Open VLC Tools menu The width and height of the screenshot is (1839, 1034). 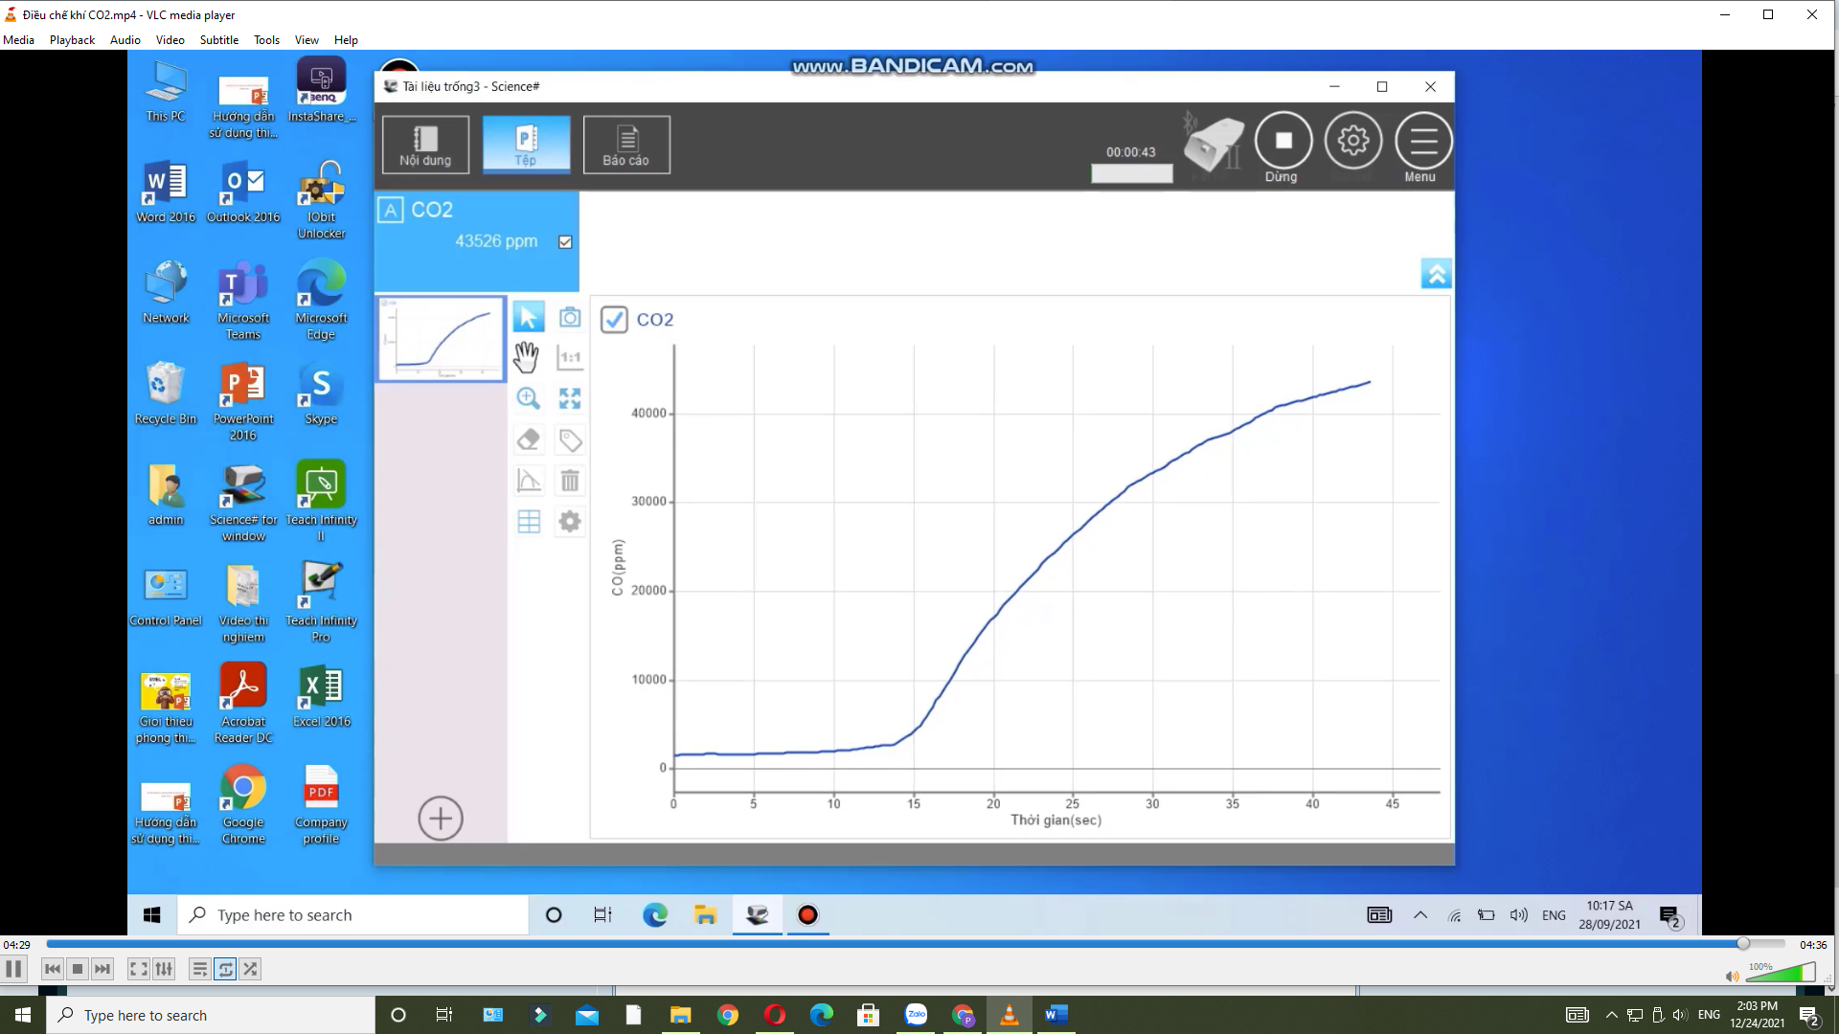266,40
